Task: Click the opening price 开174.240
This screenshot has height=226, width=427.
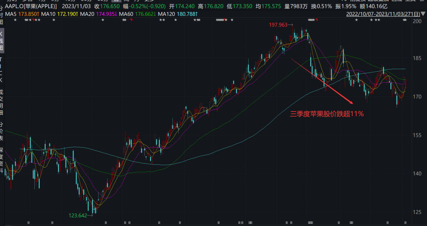Action: [181, 6]
